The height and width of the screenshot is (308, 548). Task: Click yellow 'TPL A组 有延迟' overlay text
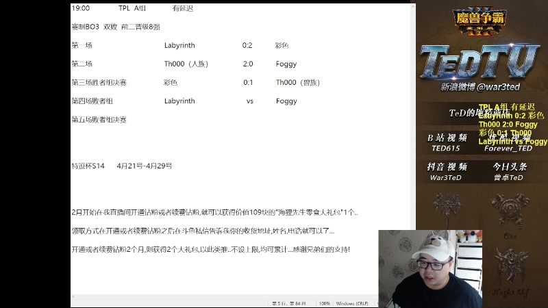tap(507, 107)
